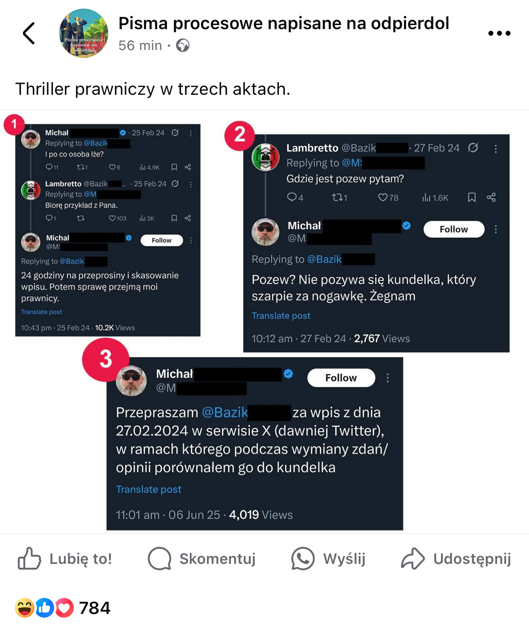The image size is (529, 632).
Task: View the 784 reactions list
Action: (x=63, y=608)
